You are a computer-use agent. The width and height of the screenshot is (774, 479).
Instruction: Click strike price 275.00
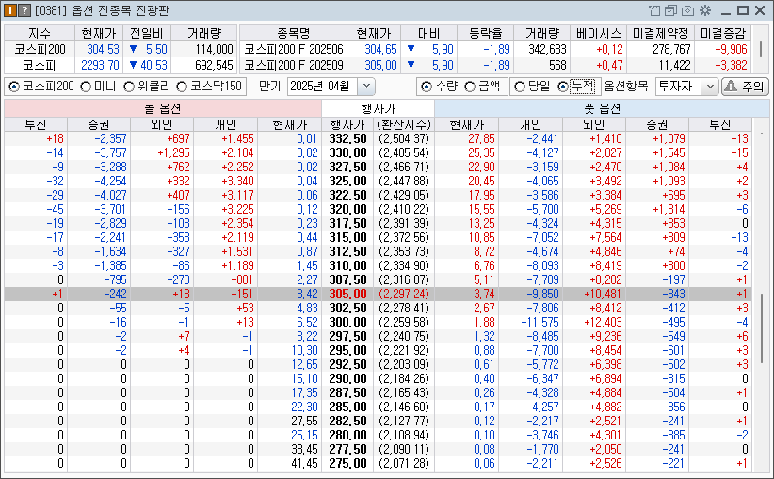pyautogui.click(x=347, y=463)
